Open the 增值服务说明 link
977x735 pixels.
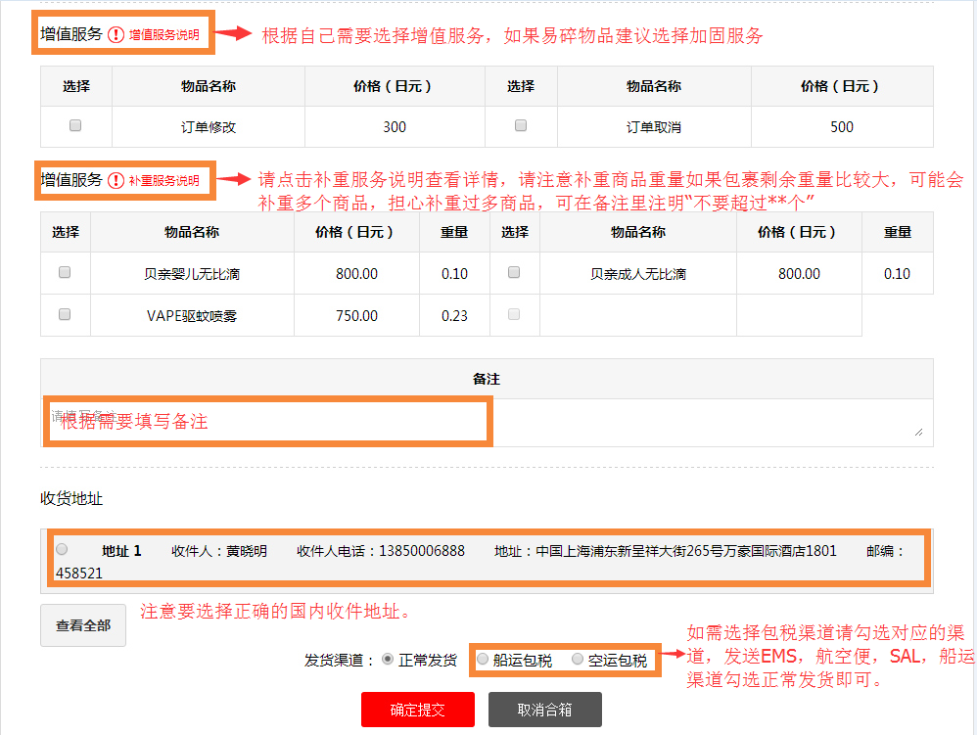163,35
